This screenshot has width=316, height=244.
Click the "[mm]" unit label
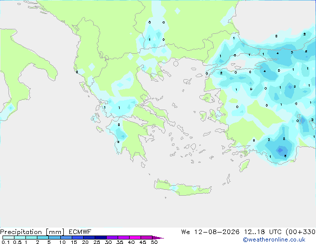[x=55, y=232]
